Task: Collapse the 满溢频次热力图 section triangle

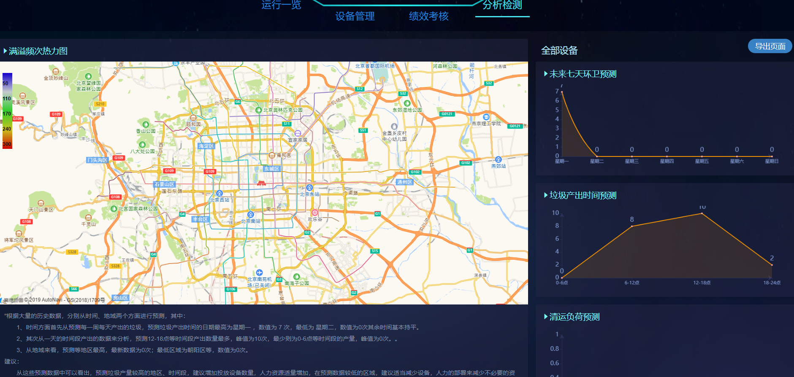Action: coord(5,51)
